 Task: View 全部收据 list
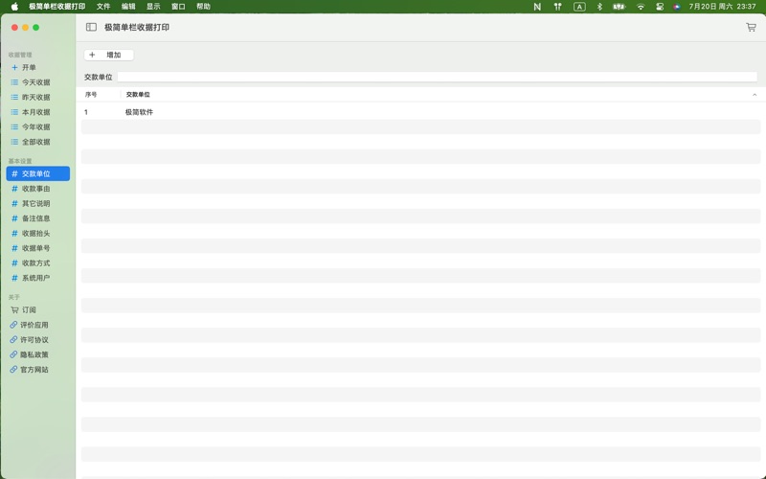(38, 142)
